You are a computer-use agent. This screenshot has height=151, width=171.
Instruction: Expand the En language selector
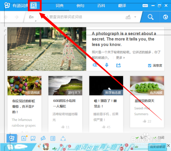(x=32, y=17)
